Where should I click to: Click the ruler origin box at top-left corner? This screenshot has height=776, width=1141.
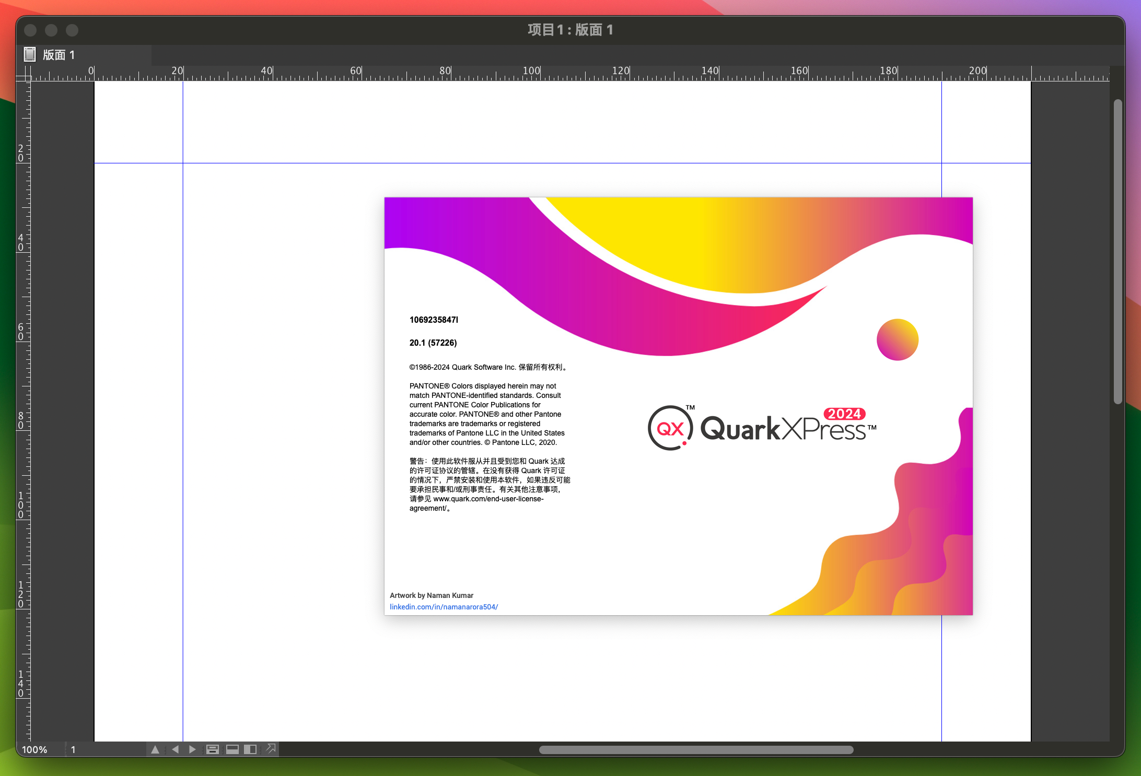(24, 73)
